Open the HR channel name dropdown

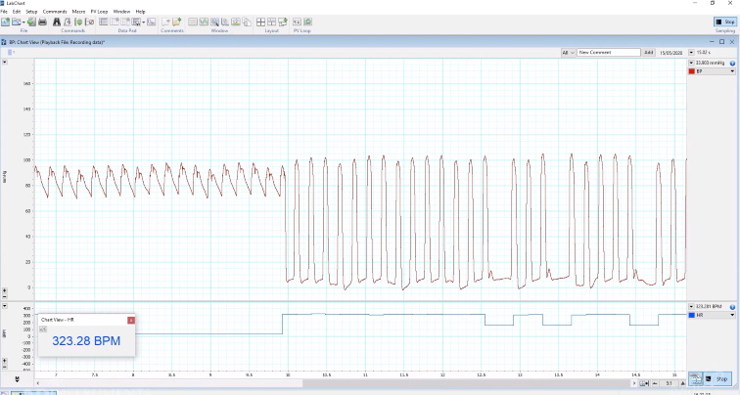tap(732, 315)
